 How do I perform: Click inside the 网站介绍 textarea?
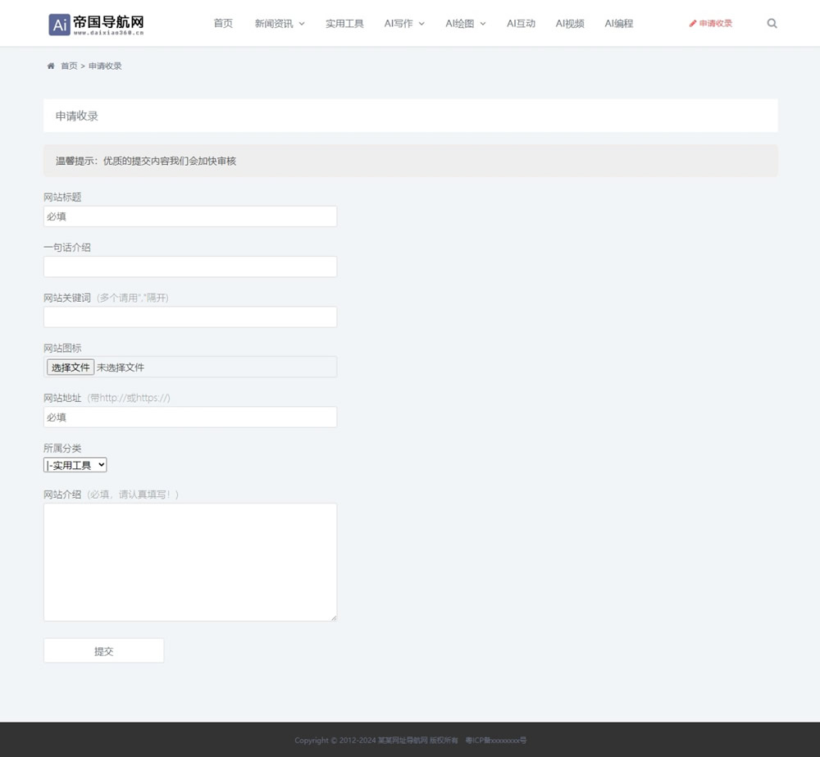[190, 562]
